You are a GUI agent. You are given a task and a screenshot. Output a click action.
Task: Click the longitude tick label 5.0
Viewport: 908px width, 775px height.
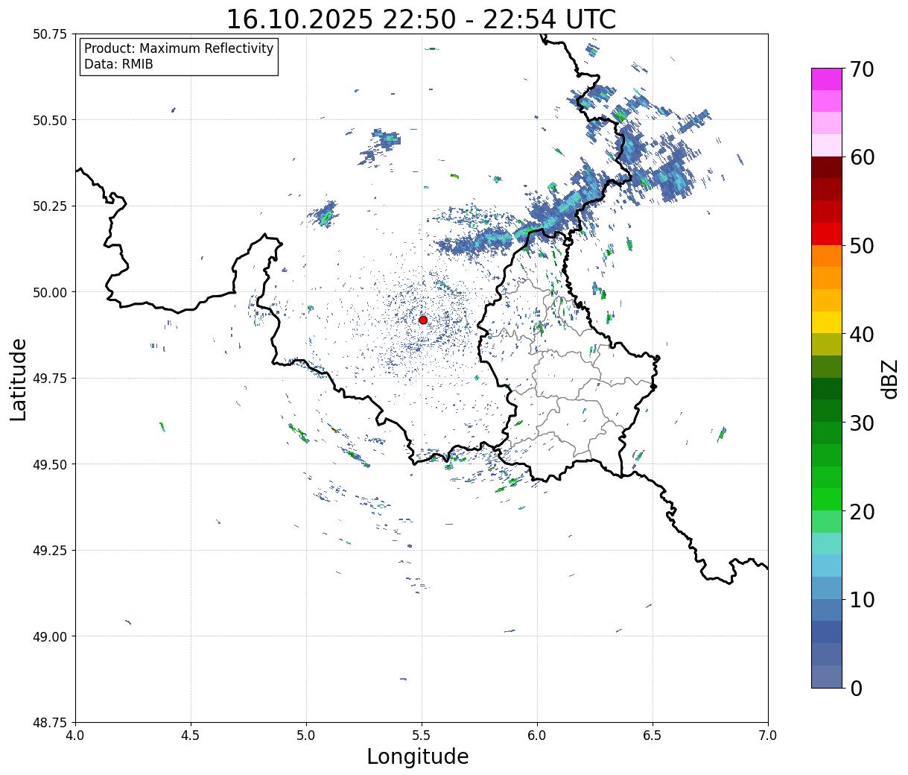click(x=307, y=736)
